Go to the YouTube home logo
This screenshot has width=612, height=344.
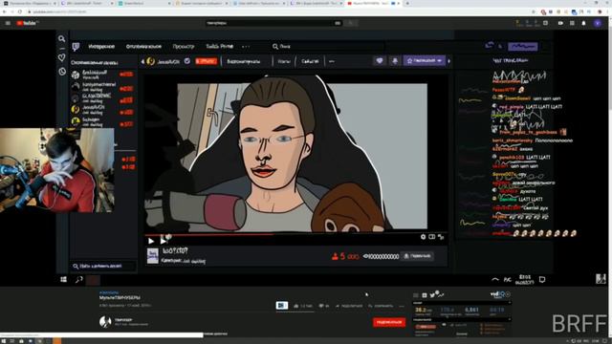coord(27,23)
